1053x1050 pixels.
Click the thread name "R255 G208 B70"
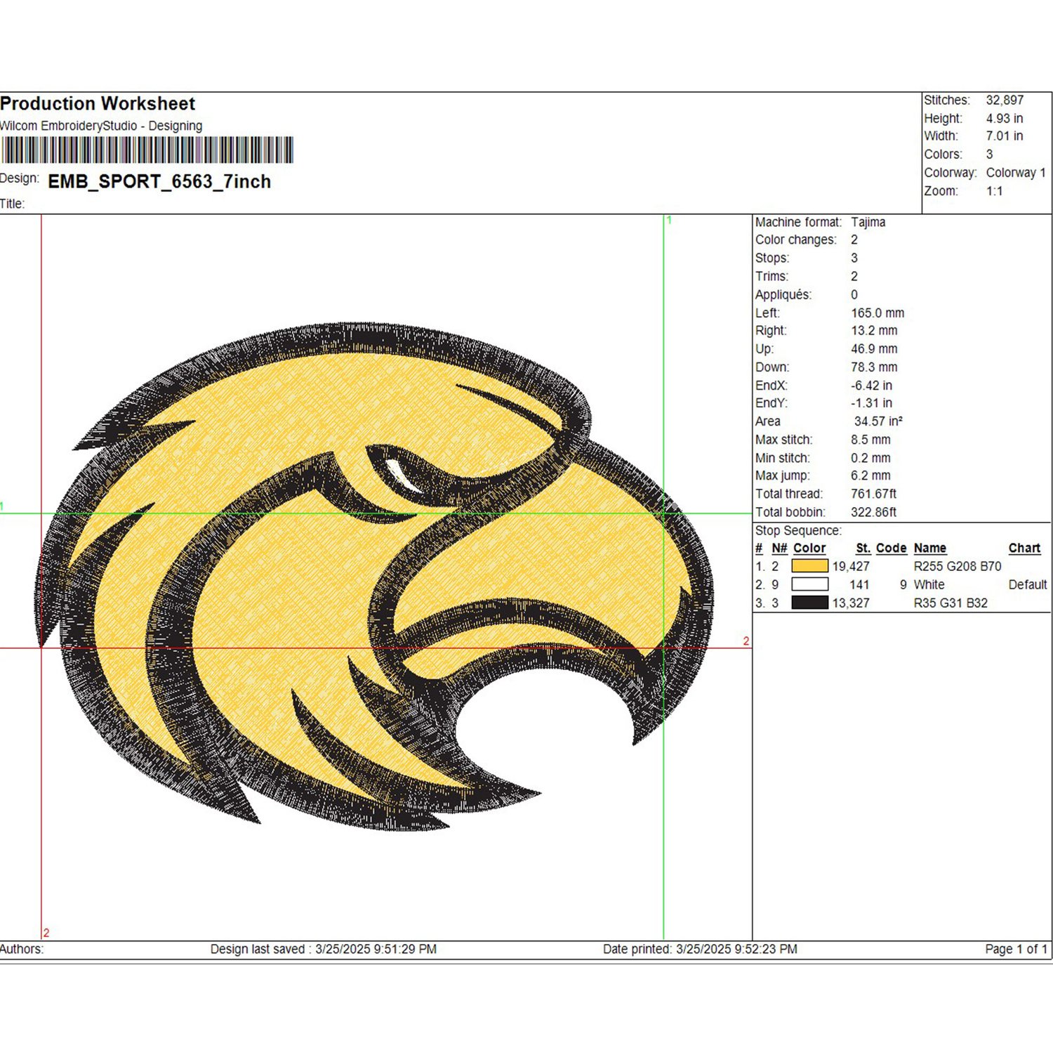pos(958,567)
